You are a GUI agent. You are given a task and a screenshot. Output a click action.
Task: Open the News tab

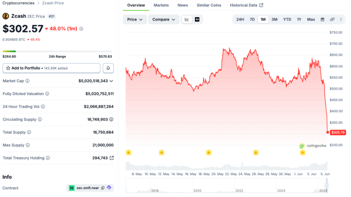click(183, 5)
